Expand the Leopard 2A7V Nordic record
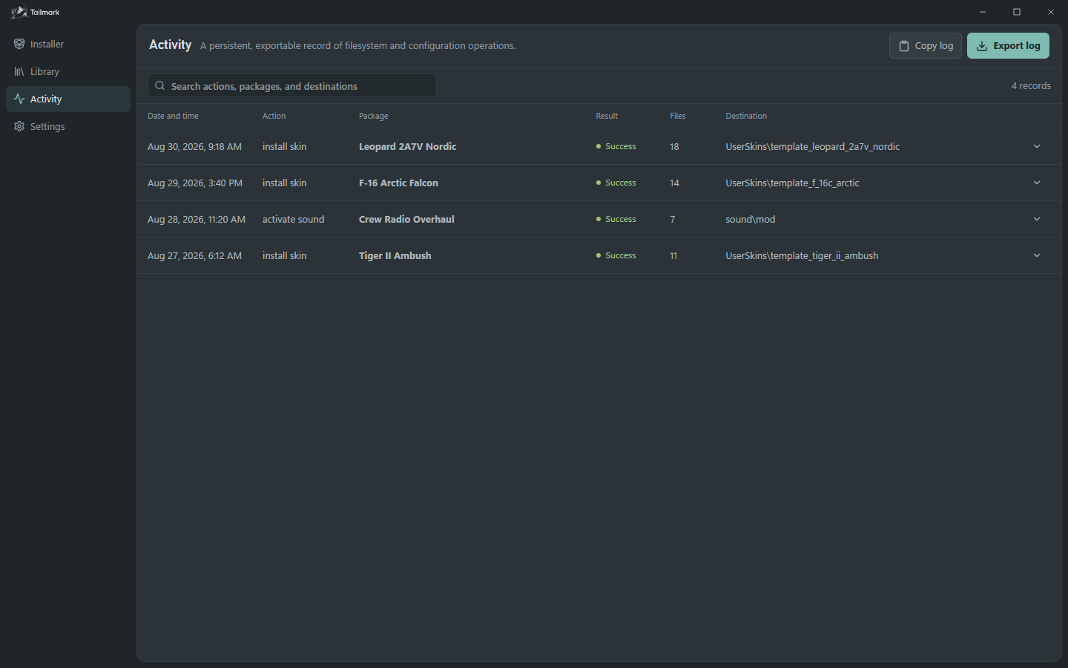This screenshot has width=1068, height=668. click(1037, 146)
